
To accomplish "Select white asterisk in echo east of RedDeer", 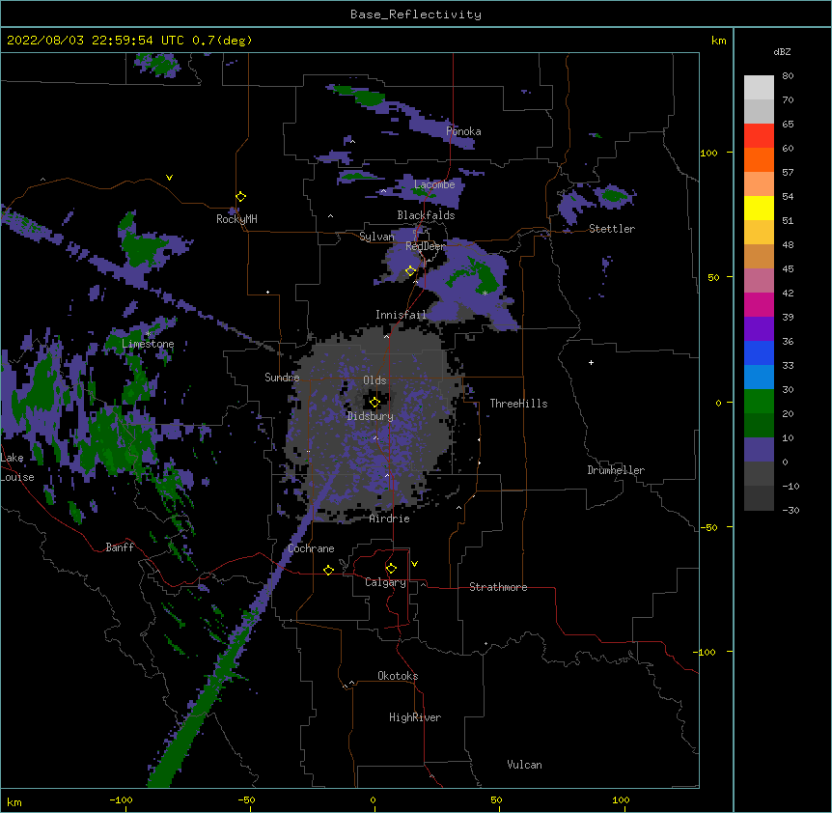I will coord(485,294).
